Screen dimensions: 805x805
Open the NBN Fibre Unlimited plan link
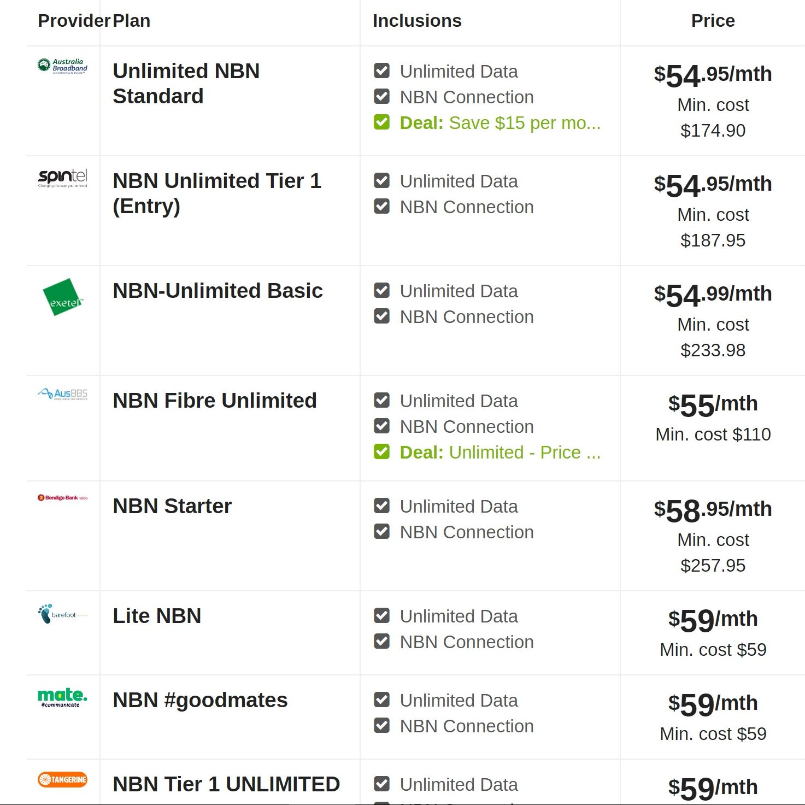[214, 401]
